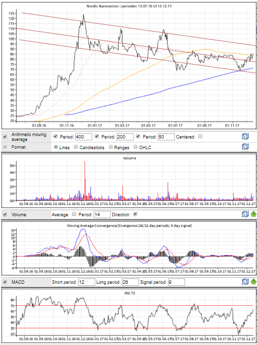257x345 pixels.
Task: Click the 5M volume axis label
Action: [12, 166]
